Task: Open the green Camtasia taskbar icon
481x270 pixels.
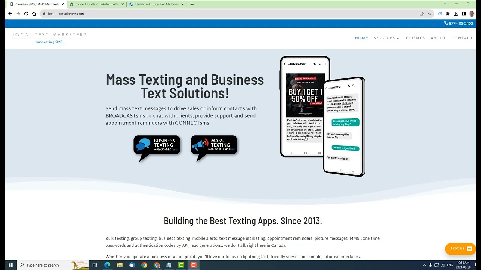Action: click(181, 265)
